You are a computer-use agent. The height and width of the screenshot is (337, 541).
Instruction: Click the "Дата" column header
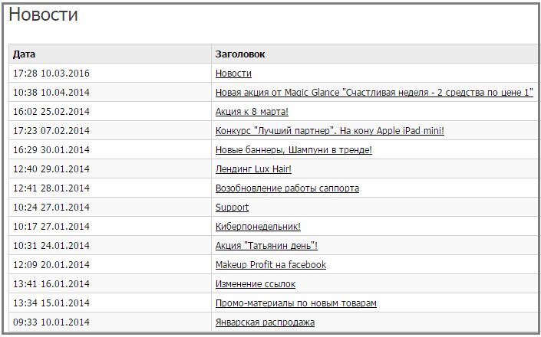[24, 54]
